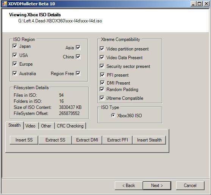Click the ISO path 'G:\Left.4.Dead-XBOX360\xxx-l4d\xxx-l4d.iso'
The height and width of the screenshot is (195, 211).
coord(60,21)
